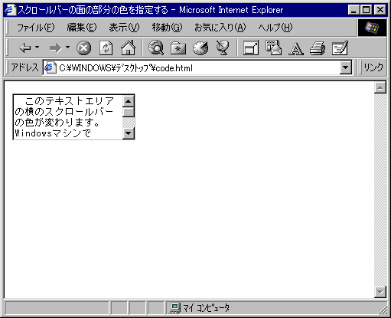The image size is (391, 318).
Task: Click the page scrollbar down arrow
Action: pyautogui.click(x=380, y=292)
